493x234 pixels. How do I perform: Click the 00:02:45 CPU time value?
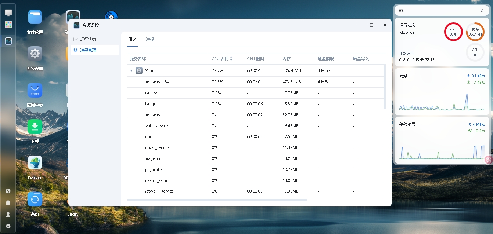click(255, 70)
